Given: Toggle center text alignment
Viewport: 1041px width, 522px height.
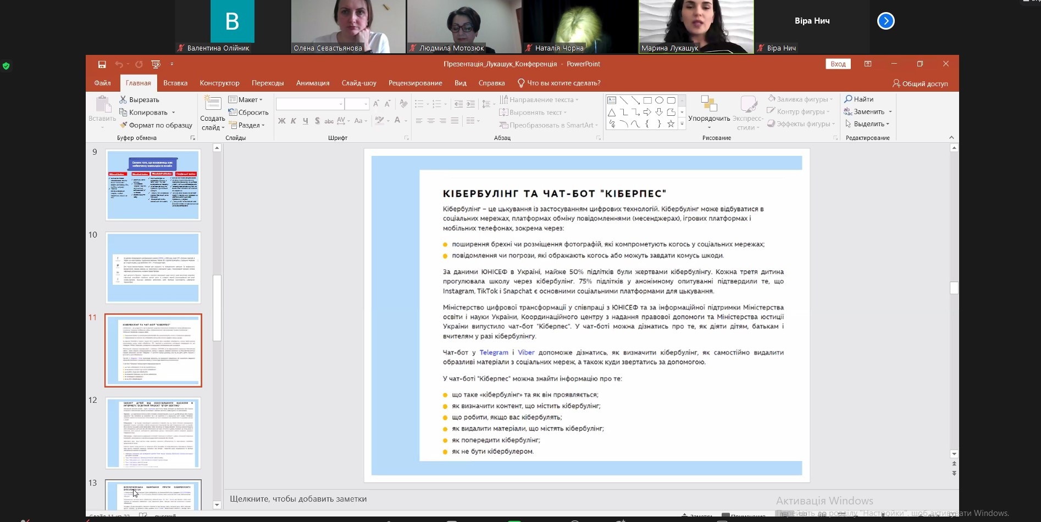Looking at the screenshot, I should click(x=431, y=121).
